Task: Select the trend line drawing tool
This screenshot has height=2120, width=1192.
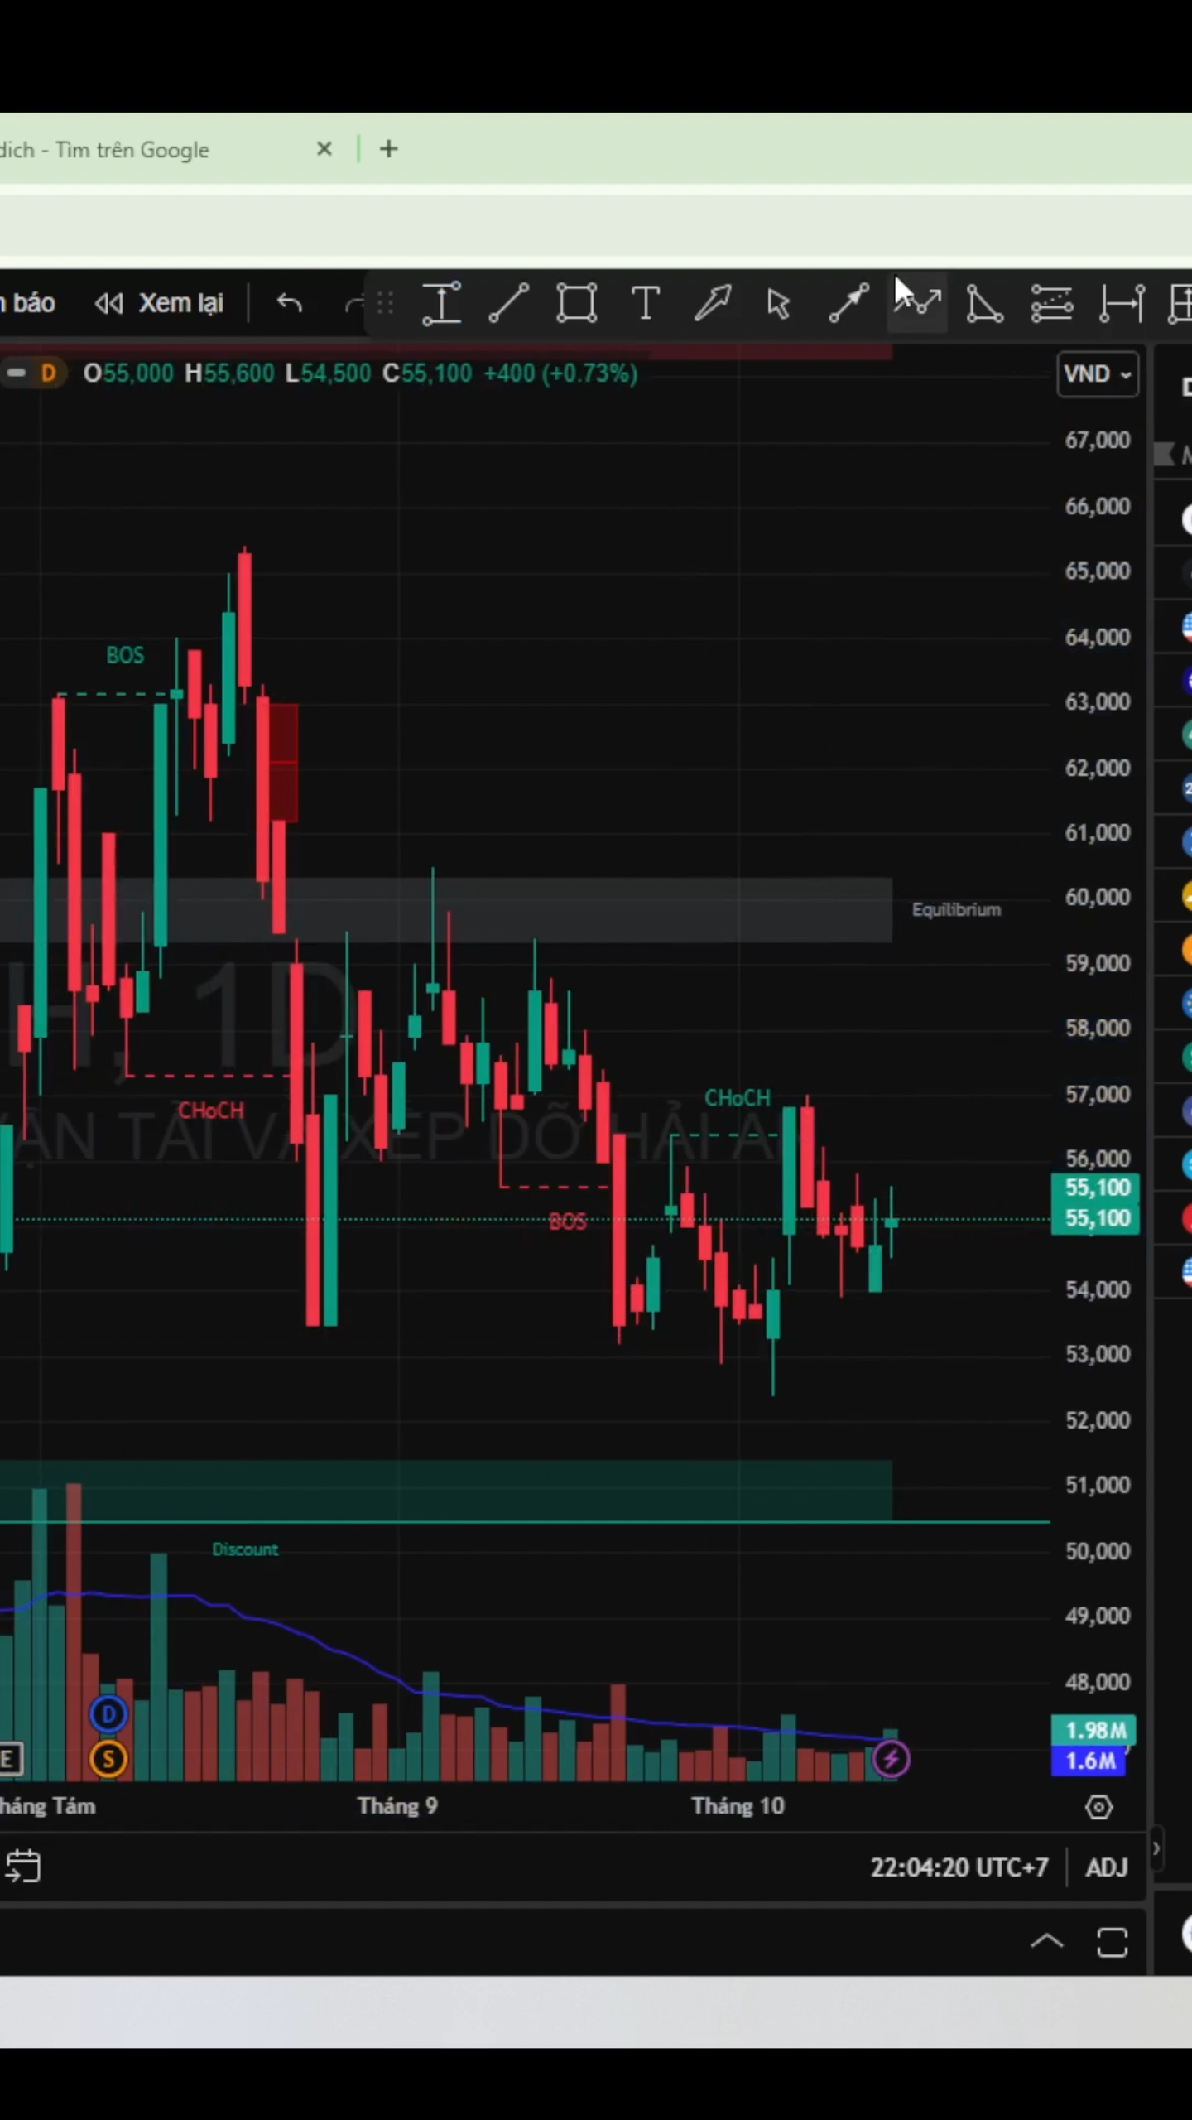Action: tap(508, 303)
